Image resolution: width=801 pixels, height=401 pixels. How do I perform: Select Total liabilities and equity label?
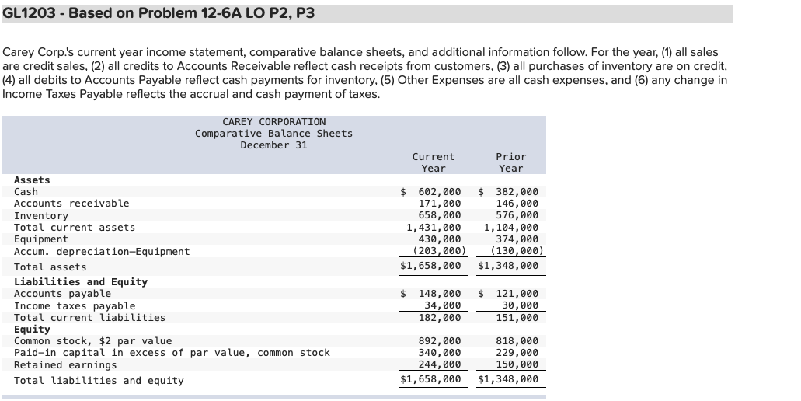click(x=99, y=380)
